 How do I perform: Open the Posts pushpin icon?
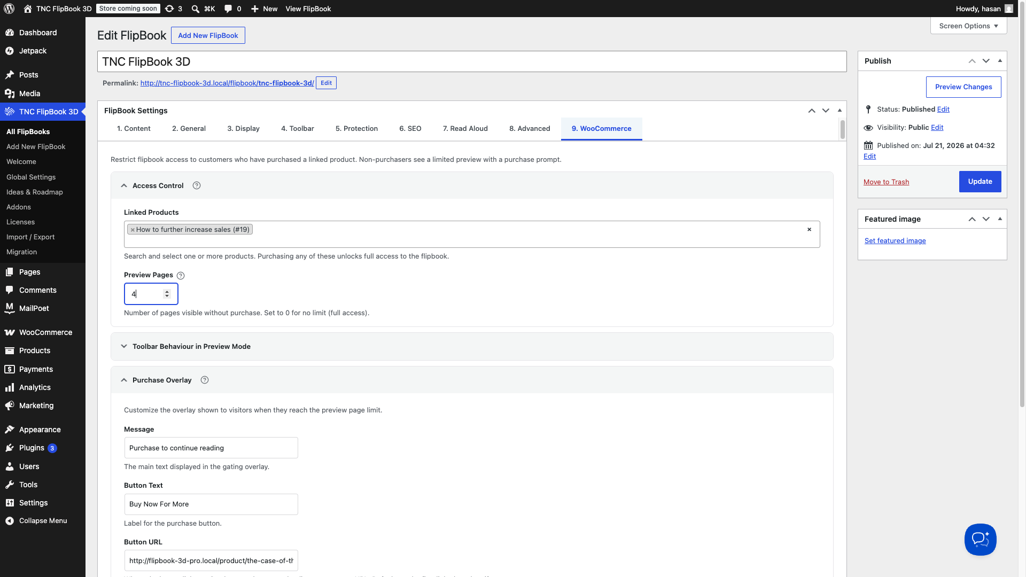pyautogui.click(x=10, y=75)
